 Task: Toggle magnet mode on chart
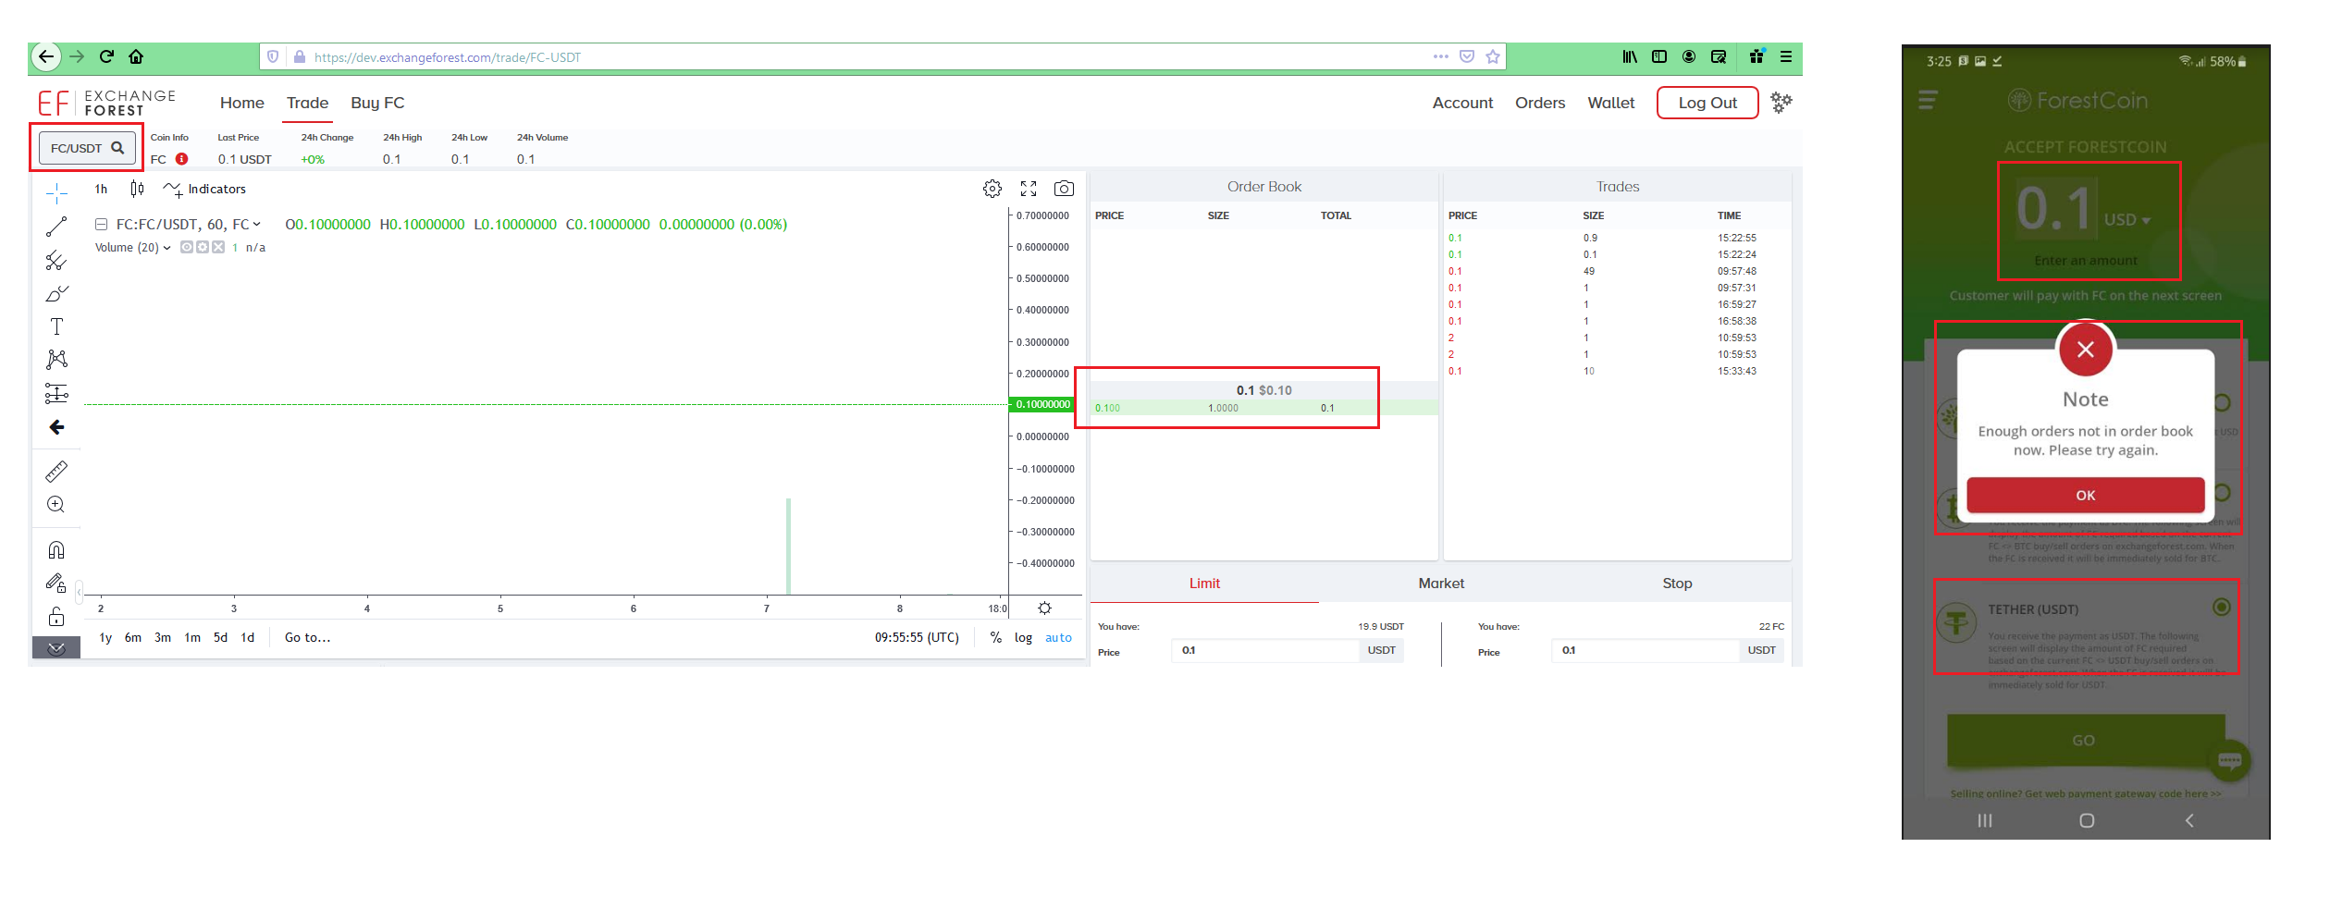point(56,550)
